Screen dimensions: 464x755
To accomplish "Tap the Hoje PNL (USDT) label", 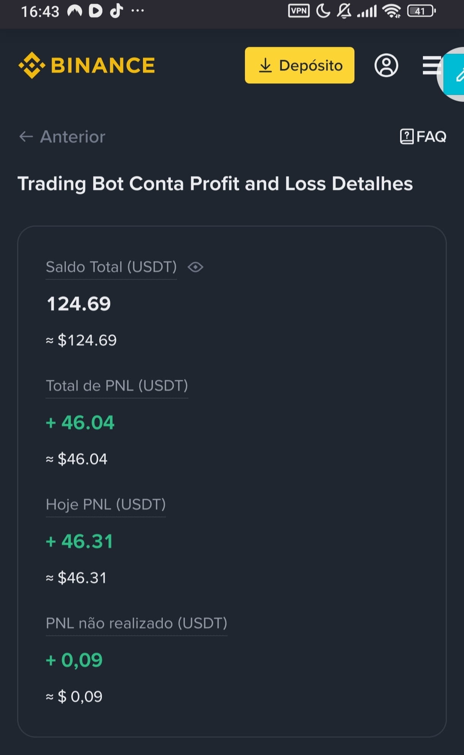I will [106, 505].
